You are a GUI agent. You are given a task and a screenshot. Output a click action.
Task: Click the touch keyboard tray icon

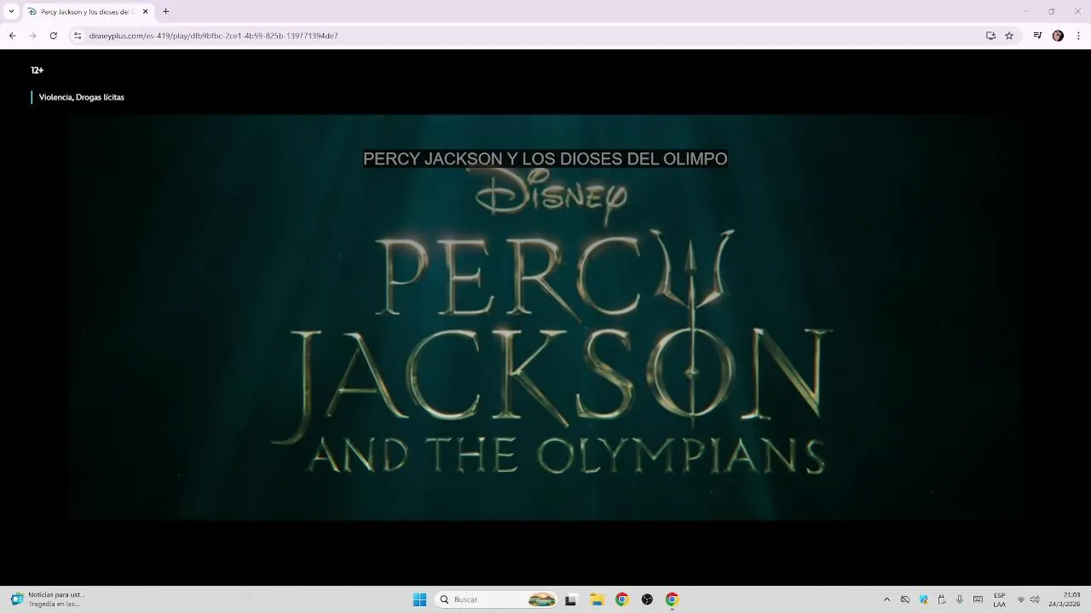[x=978, y=599]
